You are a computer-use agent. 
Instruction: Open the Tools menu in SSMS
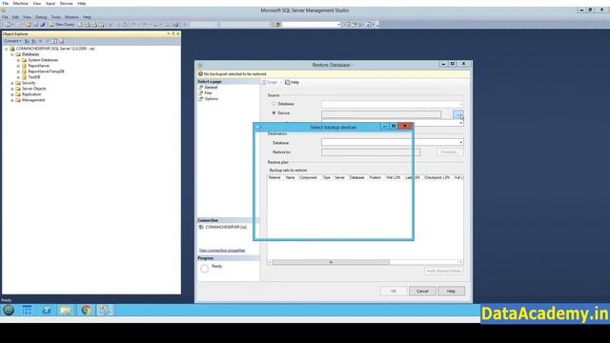click(55, 17)
